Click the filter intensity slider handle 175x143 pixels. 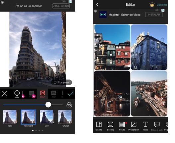(x=48, y=105)
